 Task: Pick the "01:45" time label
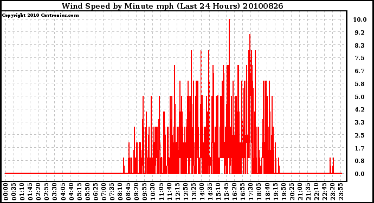pyautogui.click(x=30, y=192)
